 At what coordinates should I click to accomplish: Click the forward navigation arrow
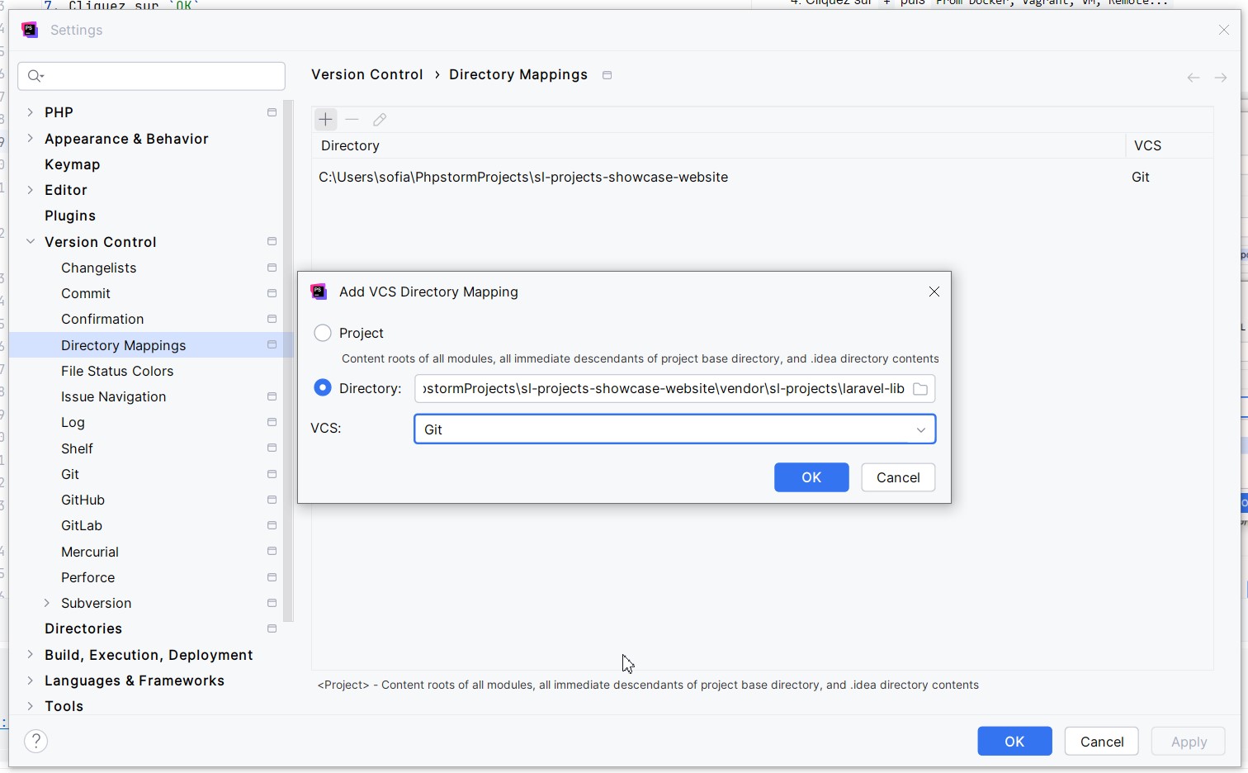(x=1221, y=78)
